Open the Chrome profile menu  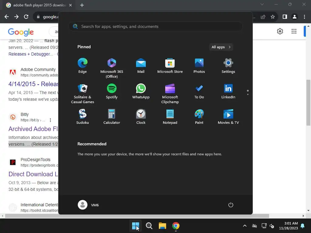295,17
